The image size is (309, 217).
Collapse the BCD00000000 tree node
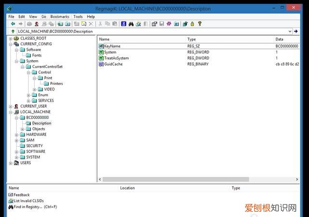tap(16, 118)
